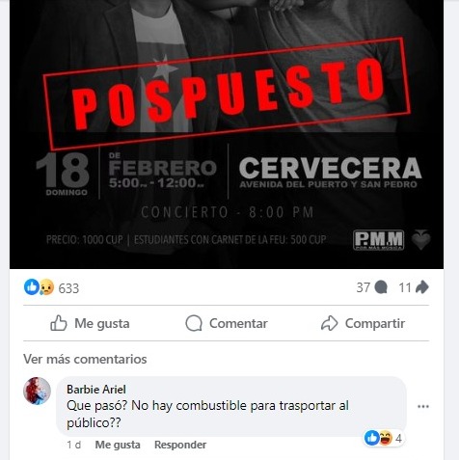Click Responder under the comment
Viewport: 459px width, 460px height.
click(180, 445)
